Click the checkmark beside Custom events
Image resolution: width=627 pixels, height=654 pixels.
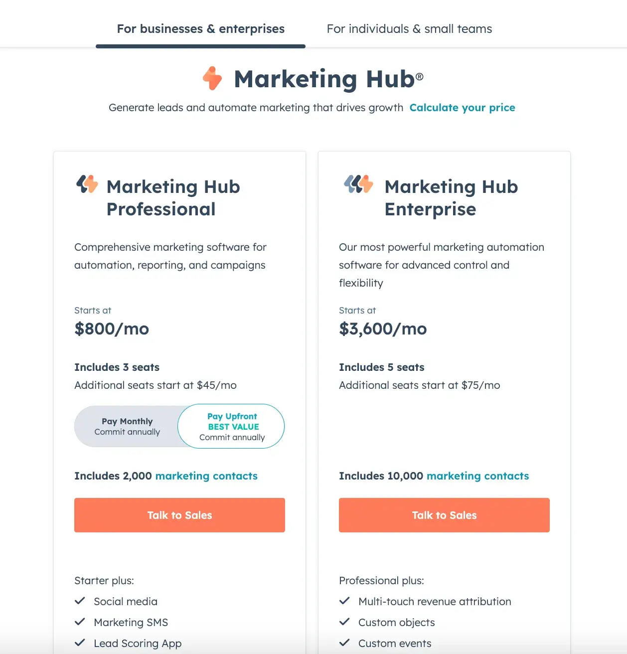point(344,643)
